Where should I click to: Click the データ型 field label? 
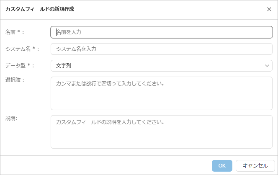14,65
